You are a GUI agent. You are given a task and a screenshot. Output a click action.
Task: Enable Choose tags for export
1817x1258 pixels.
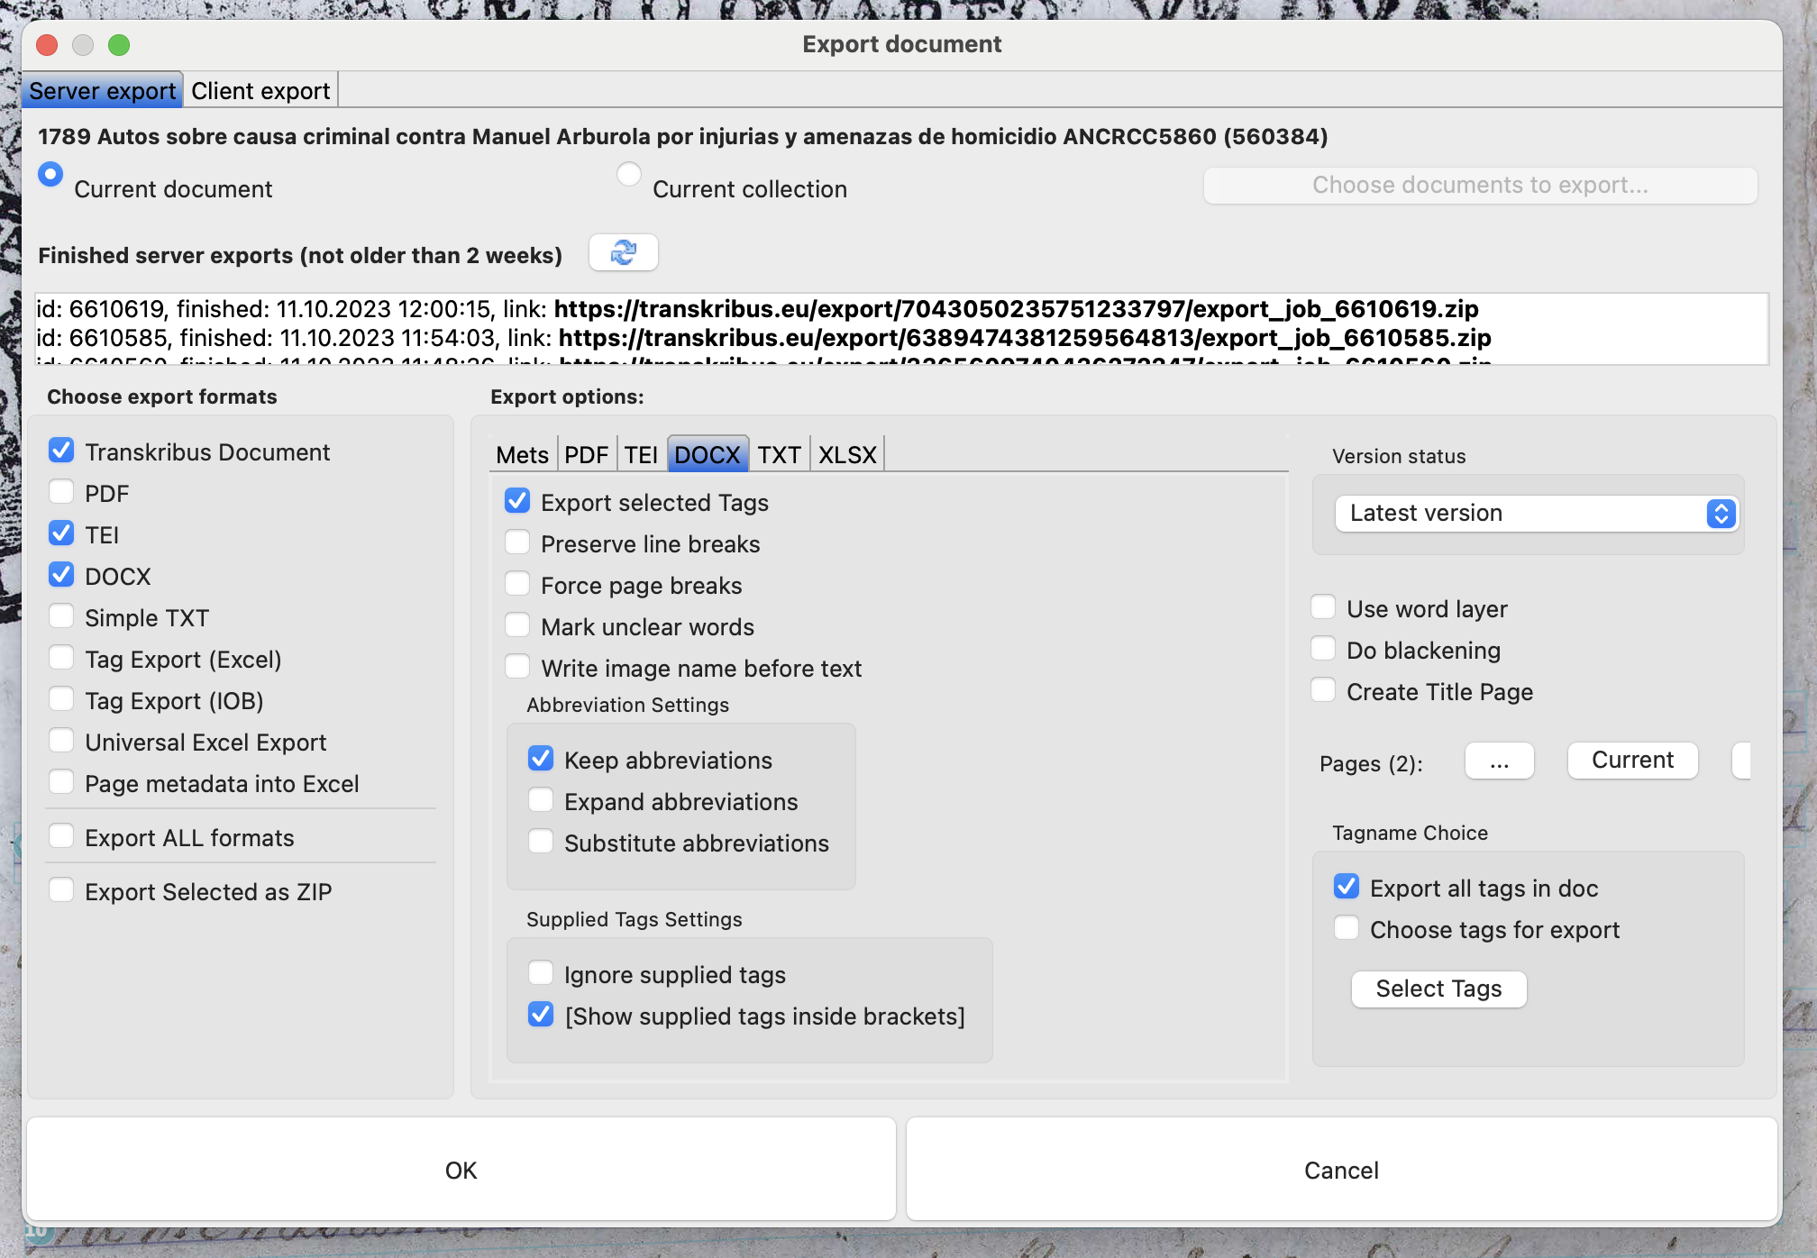[1347, 929]
